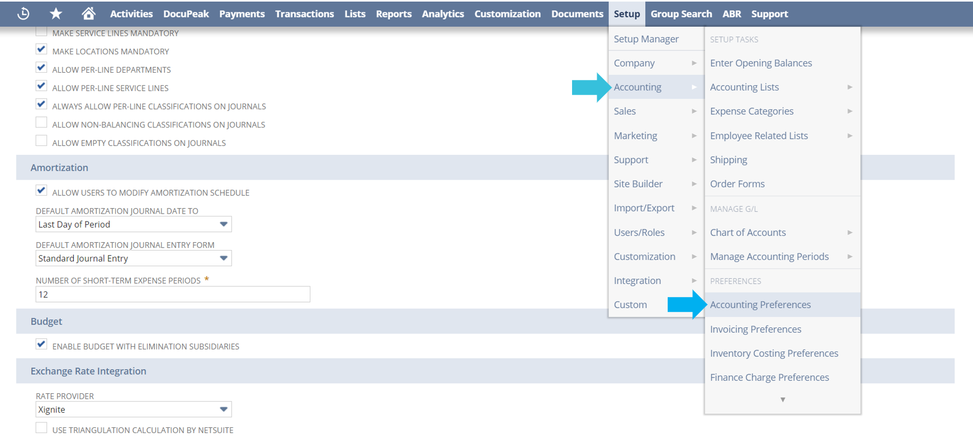Click the scroll-down arrow under Finance Charge Preferences
The width and height of the screenshot is (973, 443).
782,399
